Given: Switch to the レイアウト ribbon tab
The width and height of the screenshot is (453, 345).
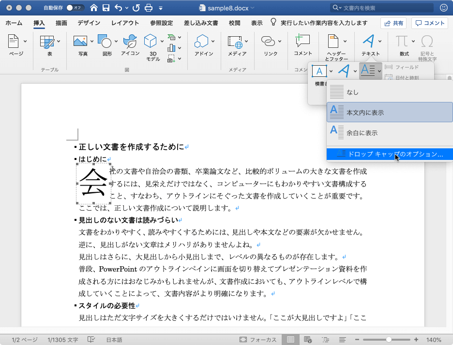Looking at the screenshot, I should pyautogui.click(x=125, y=23).
